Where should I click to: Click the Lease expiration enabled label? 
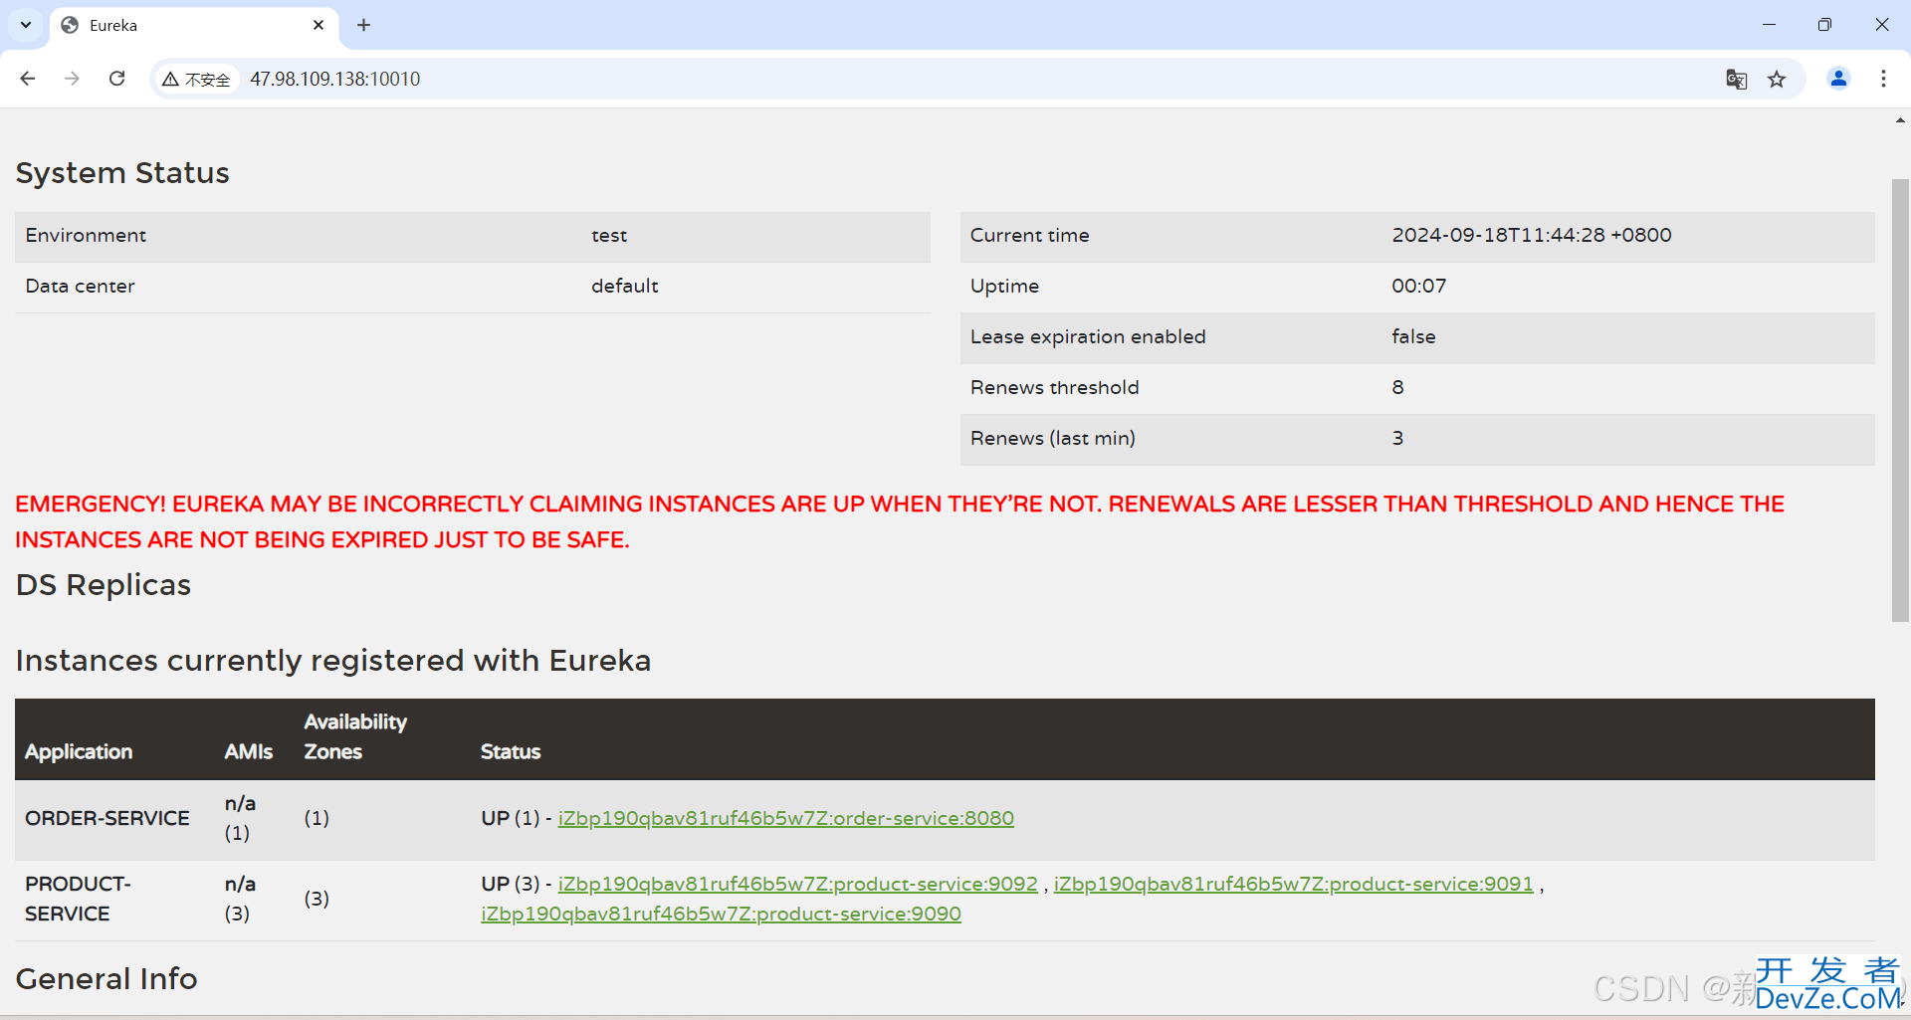[1088, 336]
